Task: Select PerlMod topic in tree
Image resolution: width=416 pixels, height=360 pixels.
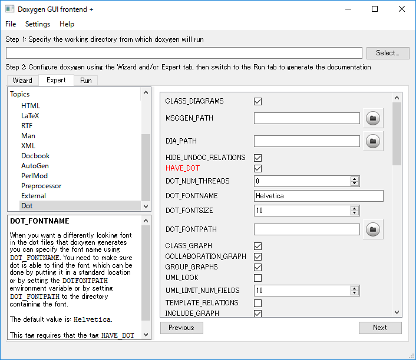Action: 34,176
